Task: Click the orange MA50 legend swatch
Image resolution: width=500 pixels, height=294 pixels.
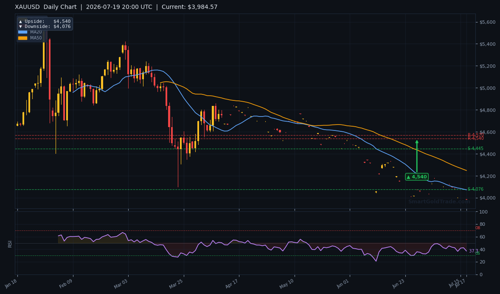Action: 22,38
